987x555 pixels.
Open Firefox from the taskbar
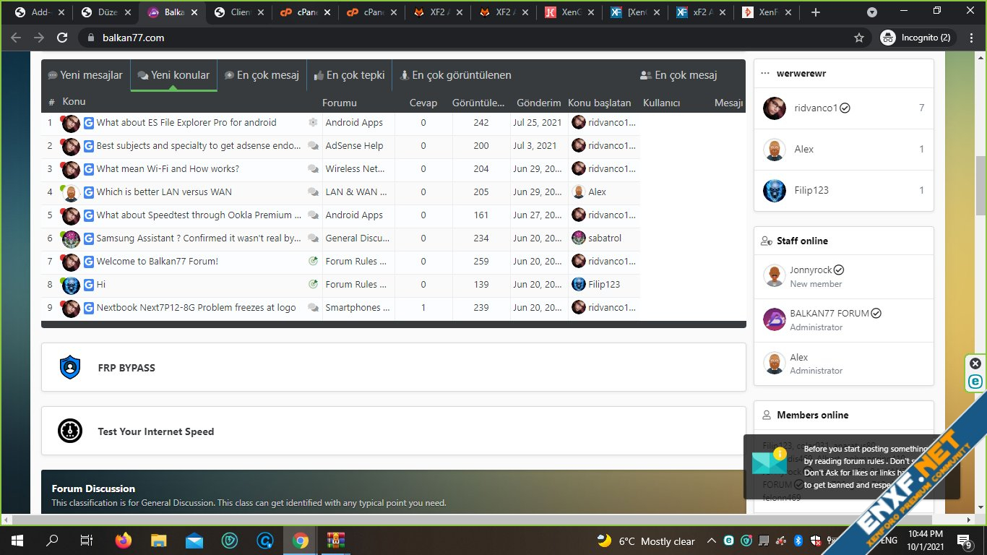(124, 541)
